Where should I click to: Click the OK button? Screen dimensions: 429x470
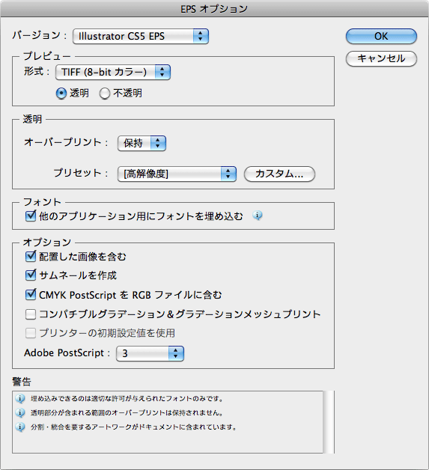pyautogui.click(x=381, y=36)
